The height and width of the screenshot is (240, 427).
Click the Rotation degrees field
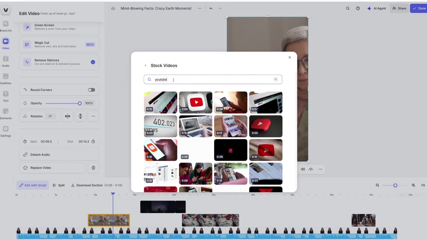pos(50,116)
